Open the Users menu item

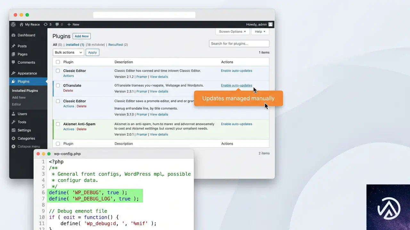[x=22, y=114]
